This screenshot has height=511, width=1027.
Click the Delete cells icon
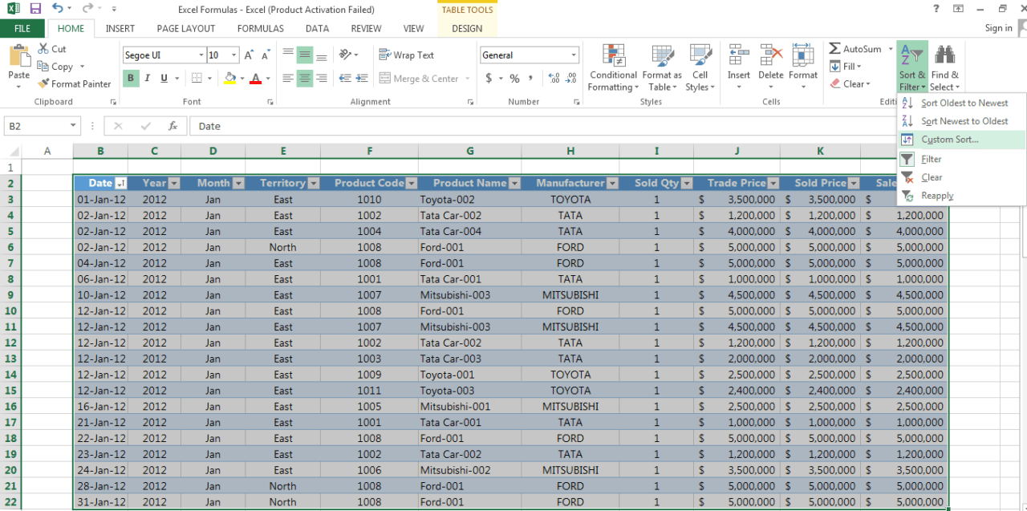(x=770, y=56)
